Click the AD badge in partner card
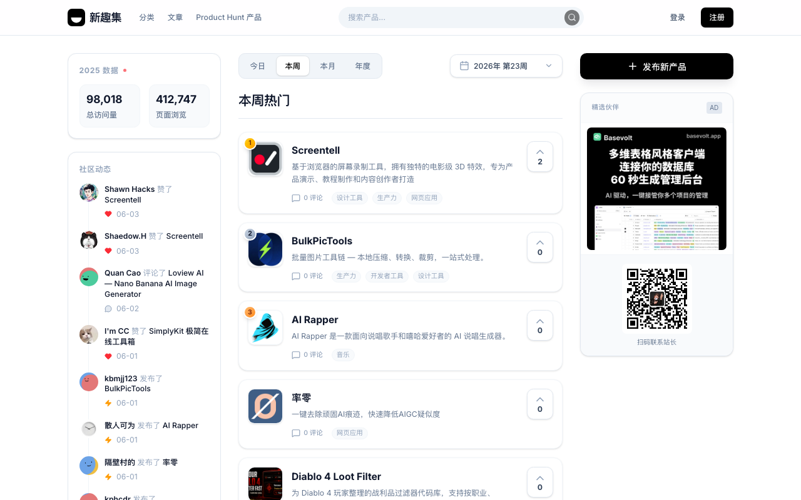The height and width of the screenshot is (500, 801). pyautogui.click(x=714, y=107)
